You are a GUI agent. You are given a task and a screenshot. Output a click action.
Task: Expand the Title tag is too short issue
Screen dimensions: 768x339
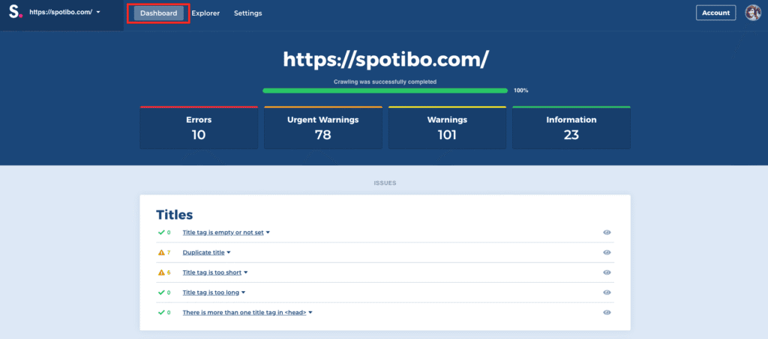(x=214, y=272)
